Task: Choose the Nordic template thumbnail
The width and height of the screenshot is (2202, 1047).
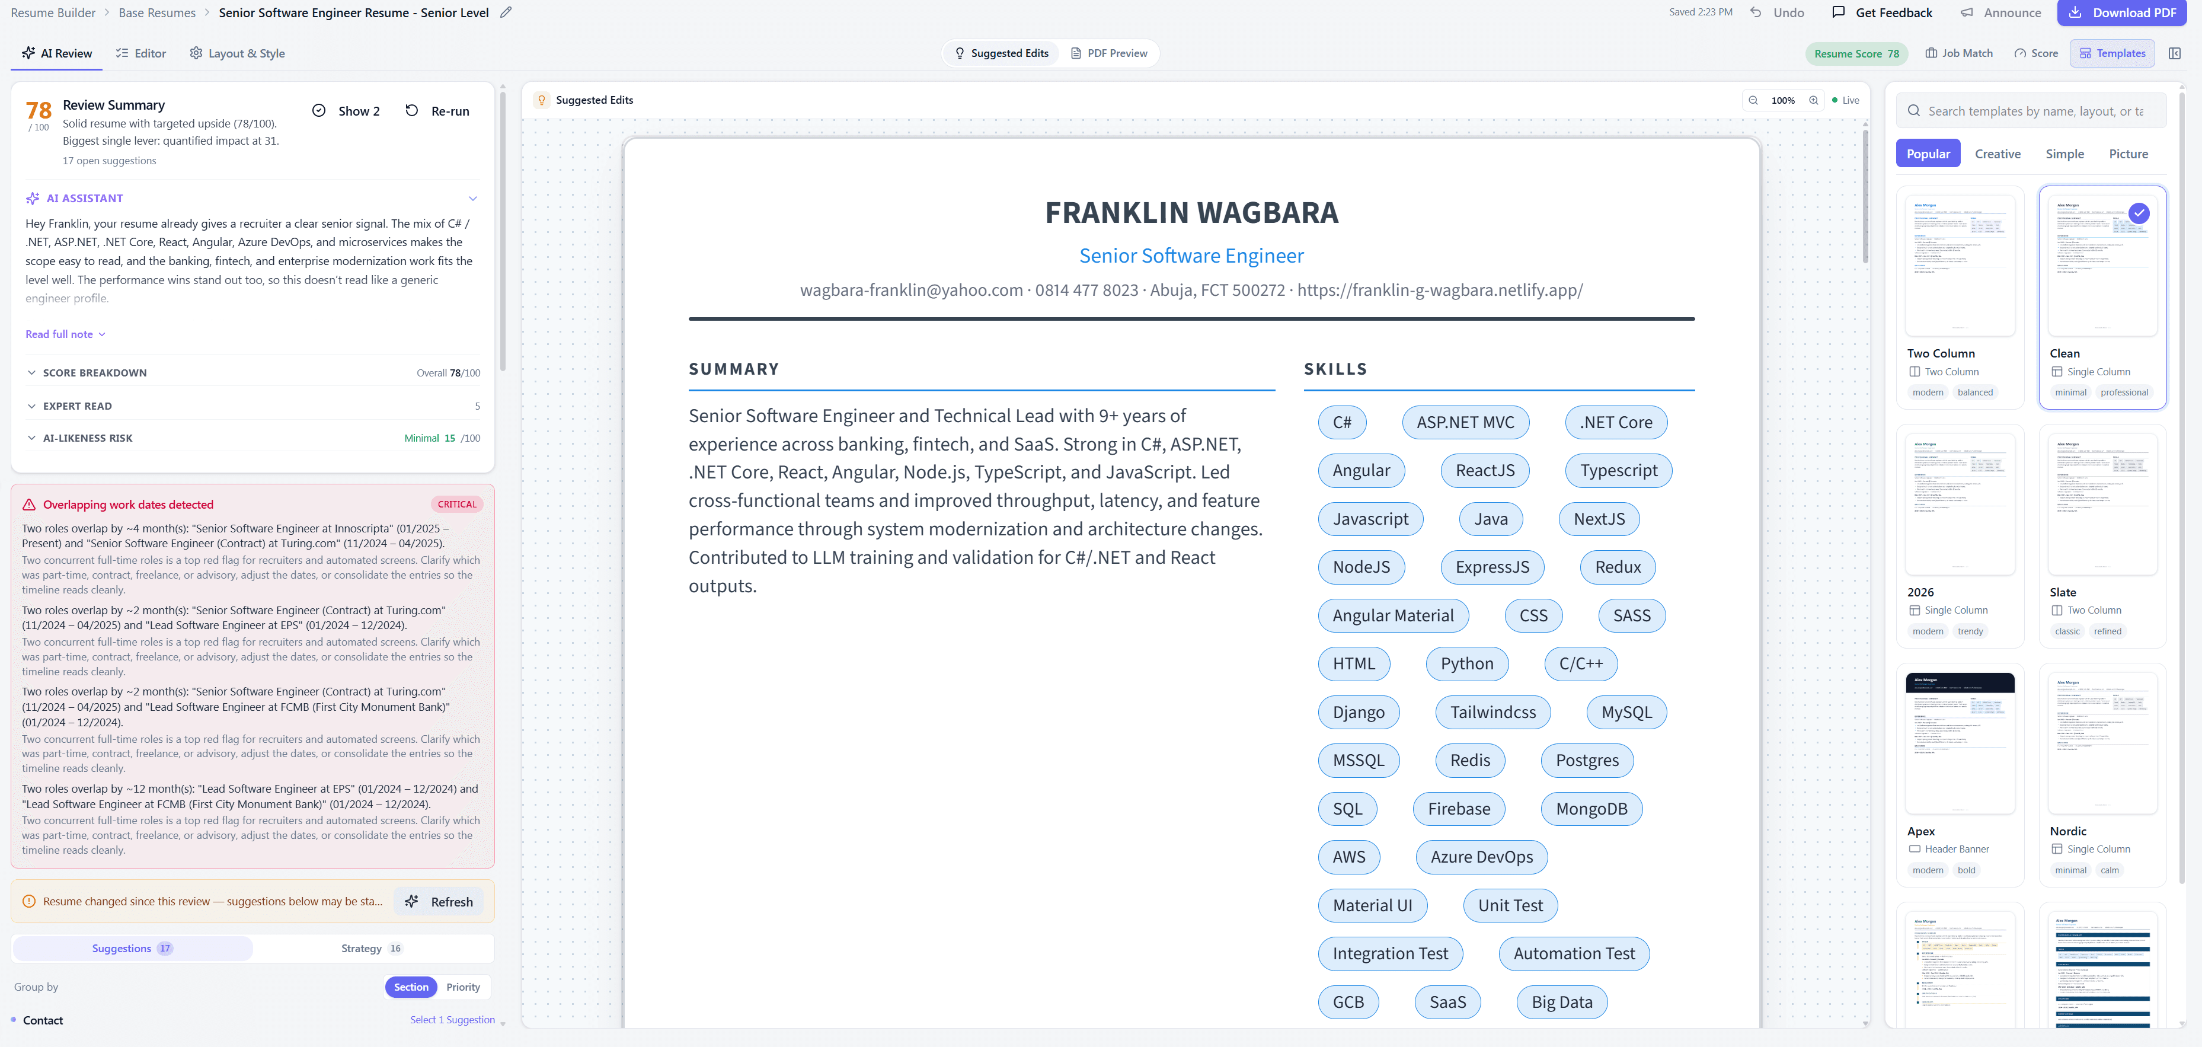Action: [x=2103, y=743]
